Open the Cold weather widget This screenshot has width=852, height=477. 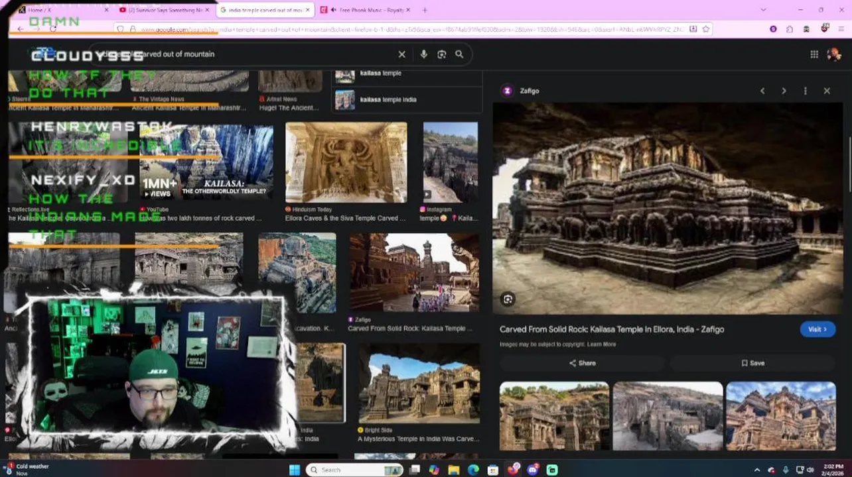point(28,470)
